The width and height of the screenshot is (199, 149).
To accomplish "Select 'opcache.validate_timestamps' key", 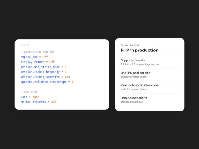I will [44, 82].
